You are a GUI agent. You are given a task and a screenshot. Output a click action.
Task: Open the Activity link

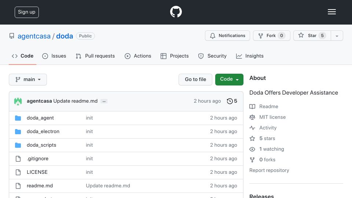click(268, 128)
